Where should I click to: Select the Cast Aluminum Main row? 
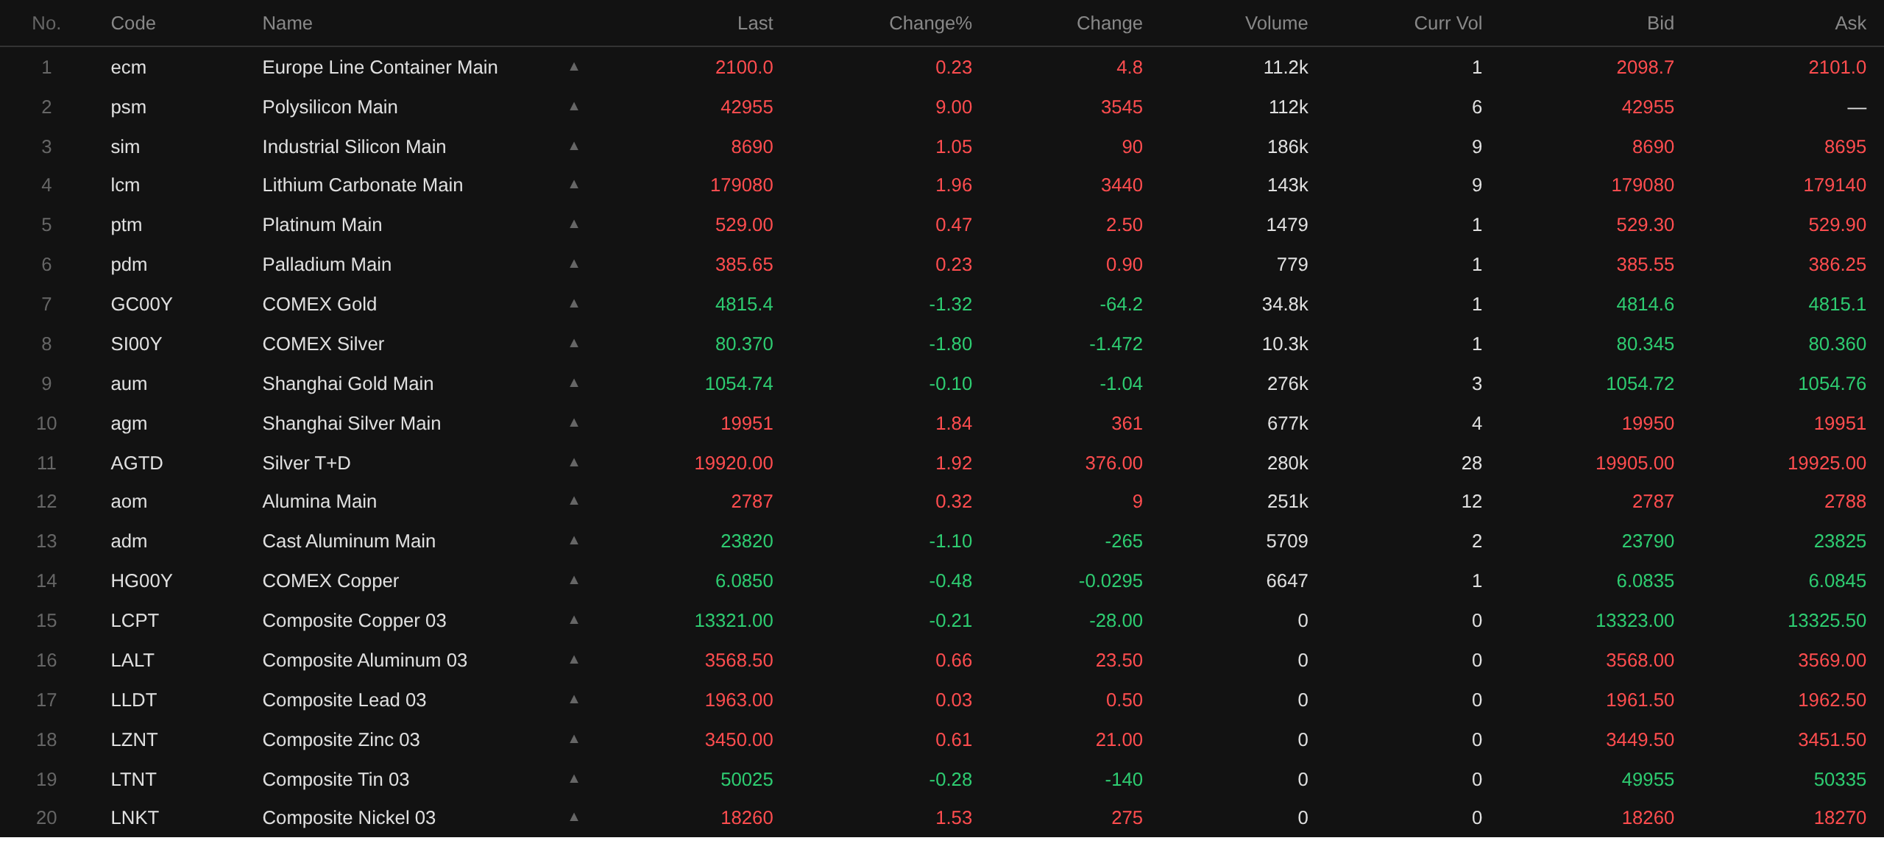(349, 541)
